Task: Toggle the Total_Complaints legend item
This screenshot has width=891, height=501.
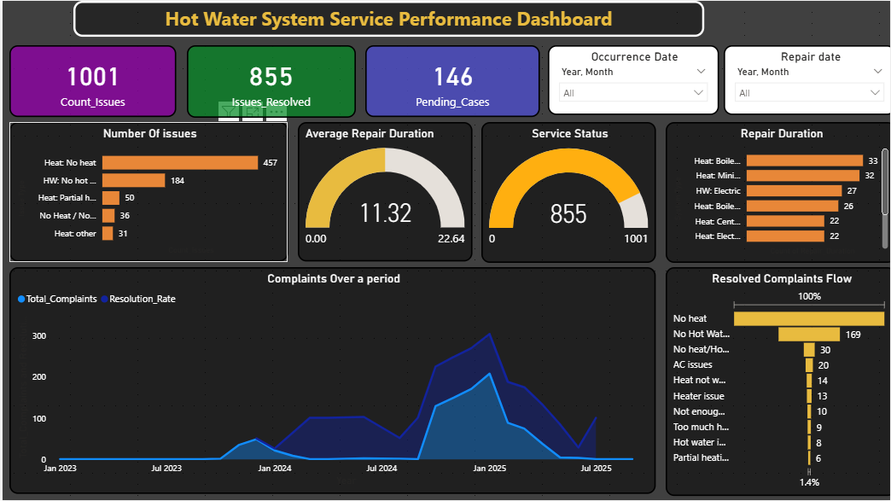Action: [x=57, y=300]
